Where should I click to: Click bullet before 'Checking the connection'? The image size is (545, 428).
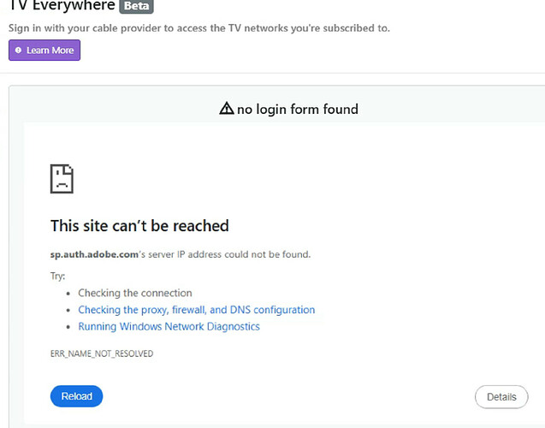(x=68, y=294)
